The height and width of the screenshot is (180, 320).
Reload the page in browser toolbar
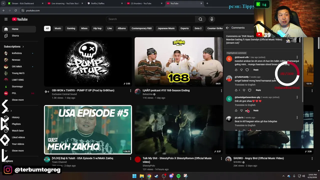click(15, 10)
